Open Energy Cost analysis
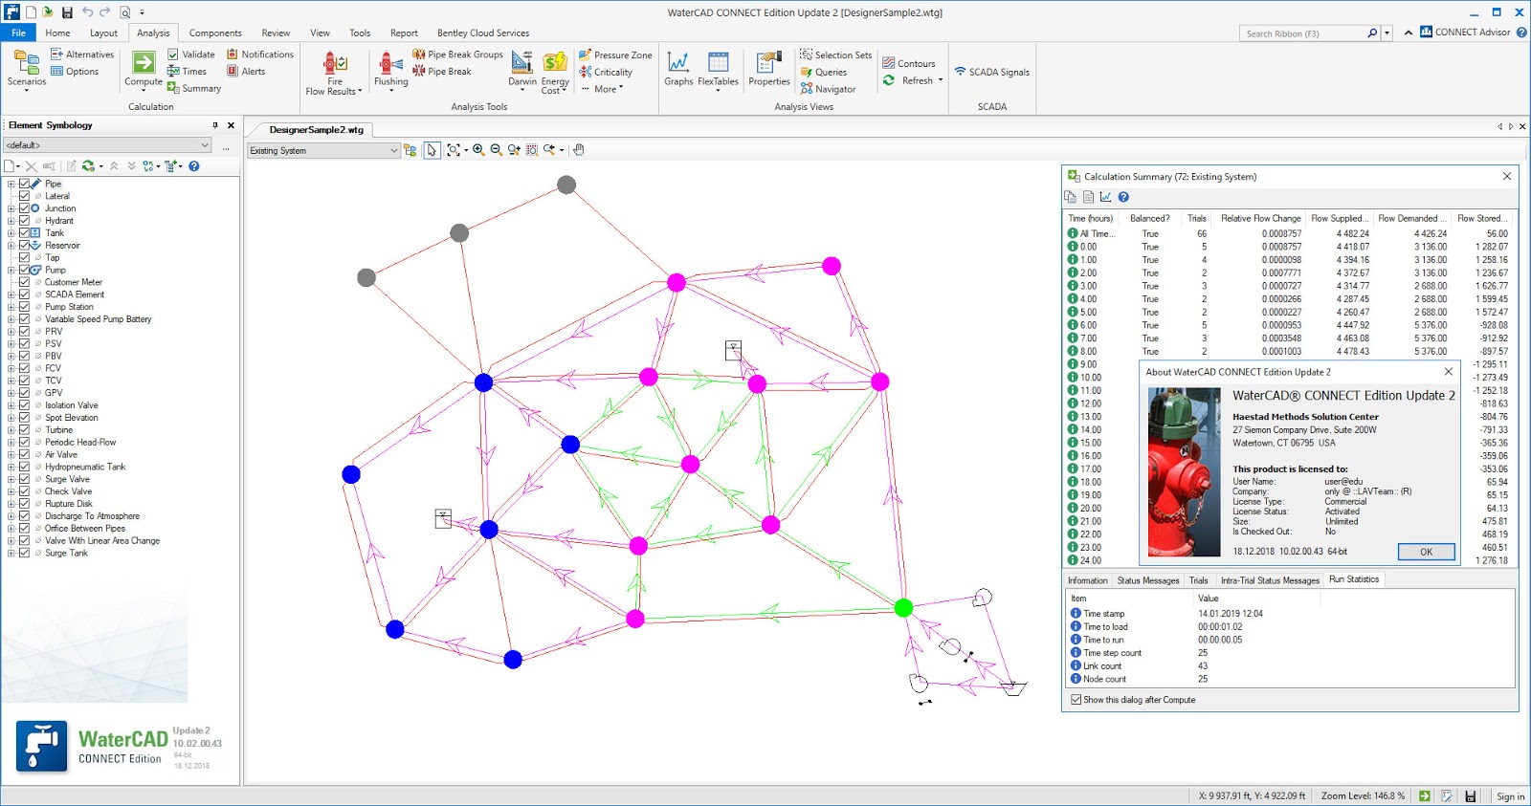 click(555, 72)
